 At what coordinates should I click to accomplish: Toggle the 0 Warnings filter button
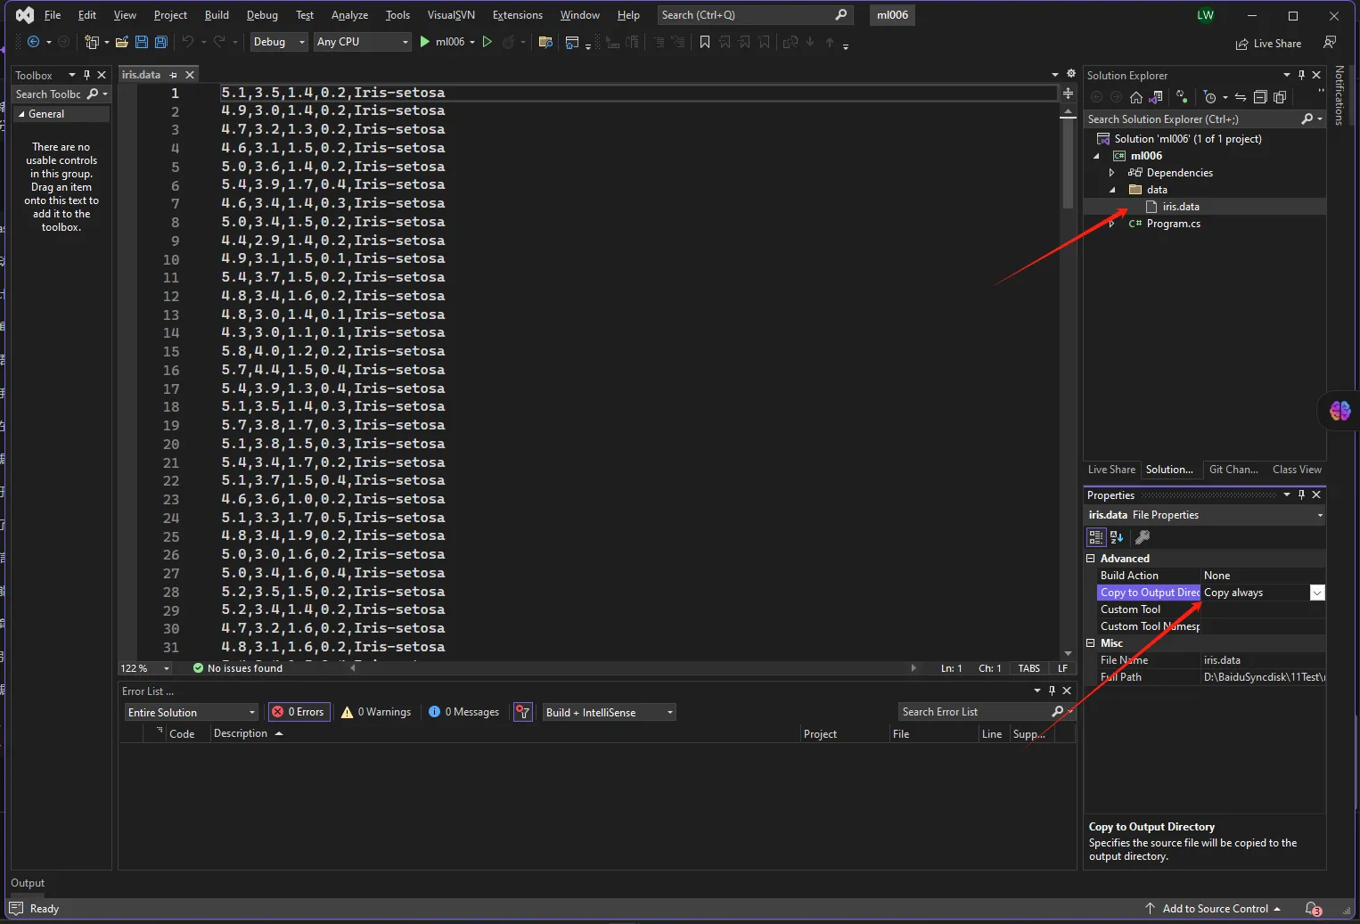click(376, 712)
